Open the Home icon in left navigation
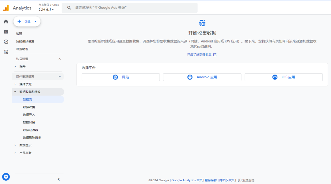This screenshot has width=331, height=184. 6,21
